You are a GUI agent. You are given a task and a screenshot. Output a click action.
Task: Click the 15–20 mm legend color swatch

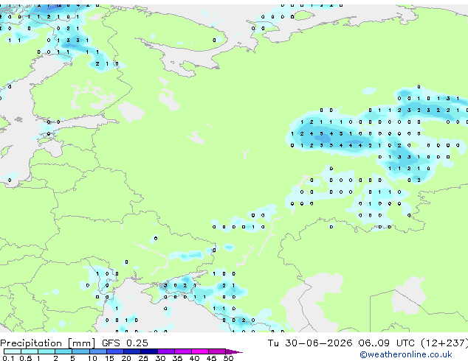pyautogui.click(x=115, y=351)
